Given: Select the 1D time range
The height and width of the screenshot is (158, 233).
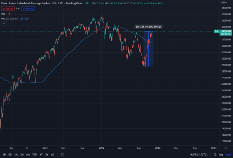Looking at the screenshot, I should pyautogui.click(x=4, y=155).
